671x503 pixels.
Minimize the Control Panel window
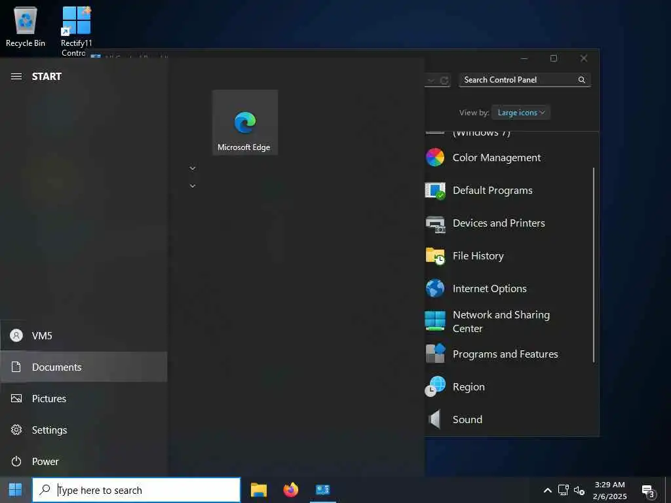(524, 58)
